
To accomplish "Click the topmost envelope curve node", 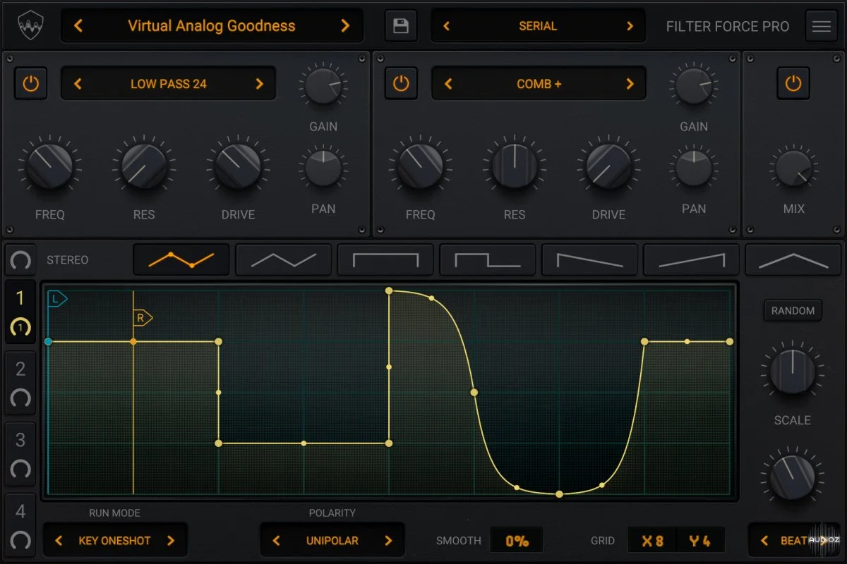I will [x=389, y=290].
